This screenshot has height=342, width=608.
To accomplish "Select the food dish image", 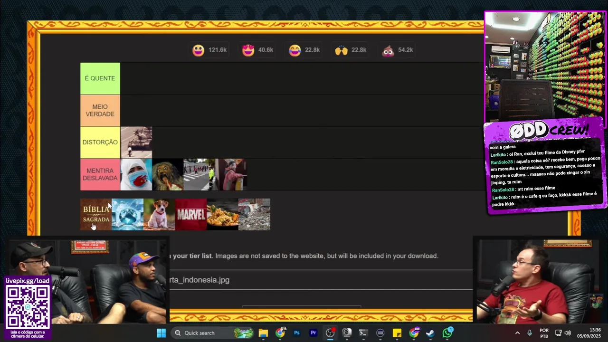I will pyautogui.click(x=222, y=214).
